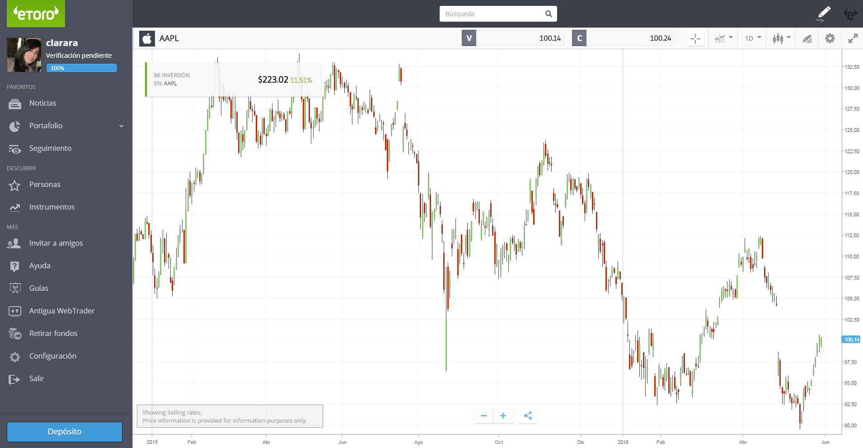Open the compare chart dropdown

point(723,38)
